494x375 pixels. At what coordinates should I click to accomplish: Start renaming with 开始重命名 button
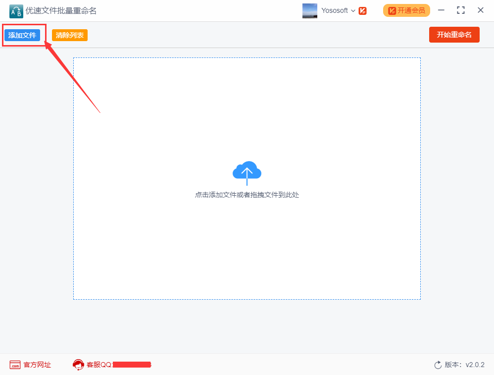pos(454,35)
